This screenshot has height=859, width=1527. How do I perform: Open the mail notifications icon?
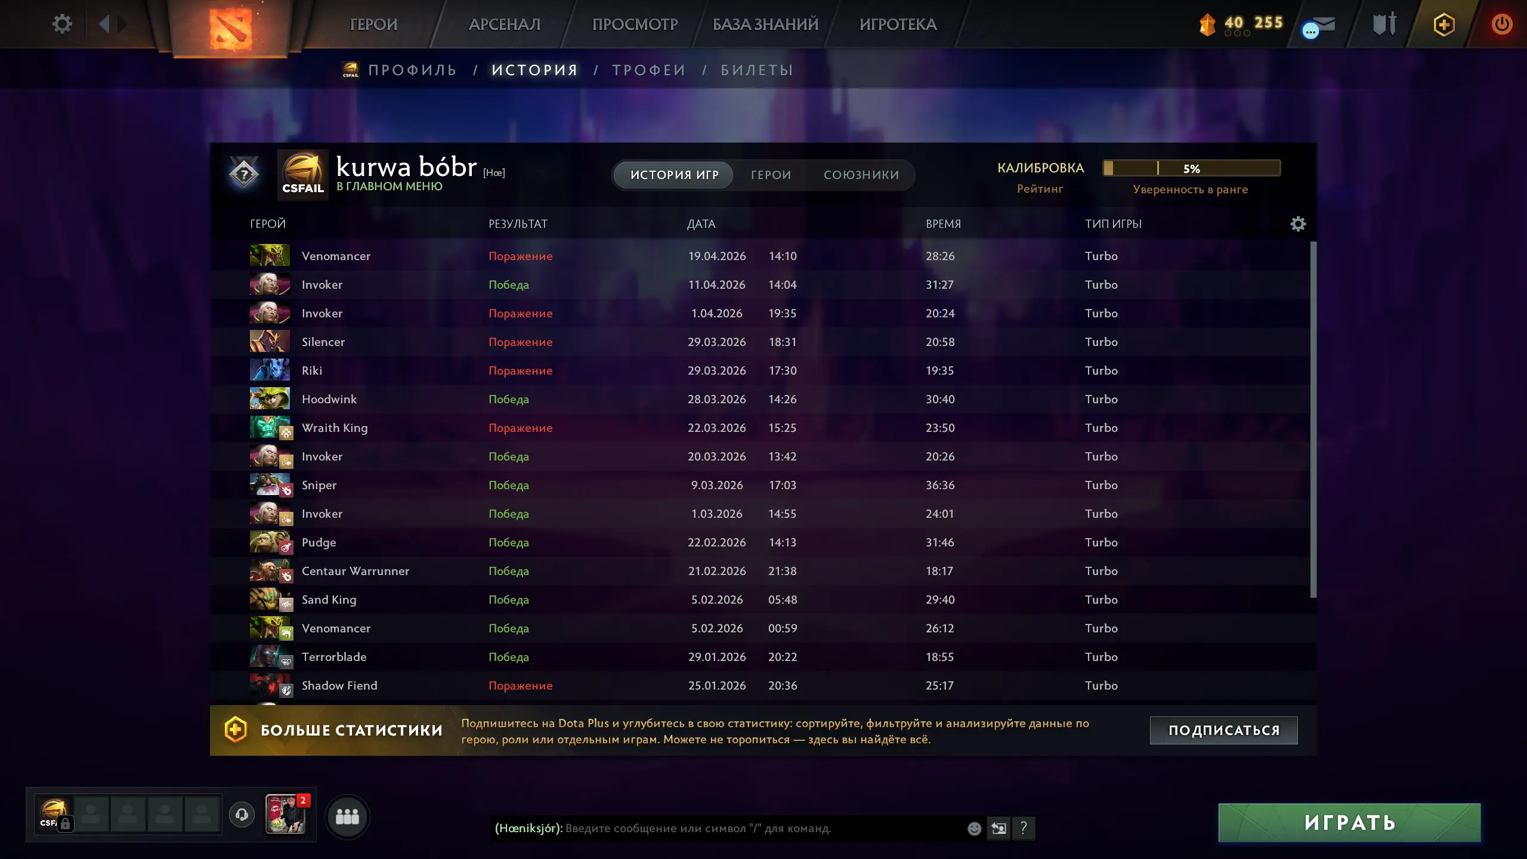click(1319, 26)
